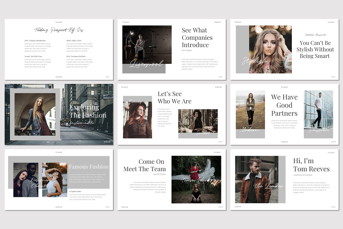Image resolution: width=343 pixels, height=229 pixels.
Task: Click the 'Designer Choice' script text
Action: click(x=38, y=183)
